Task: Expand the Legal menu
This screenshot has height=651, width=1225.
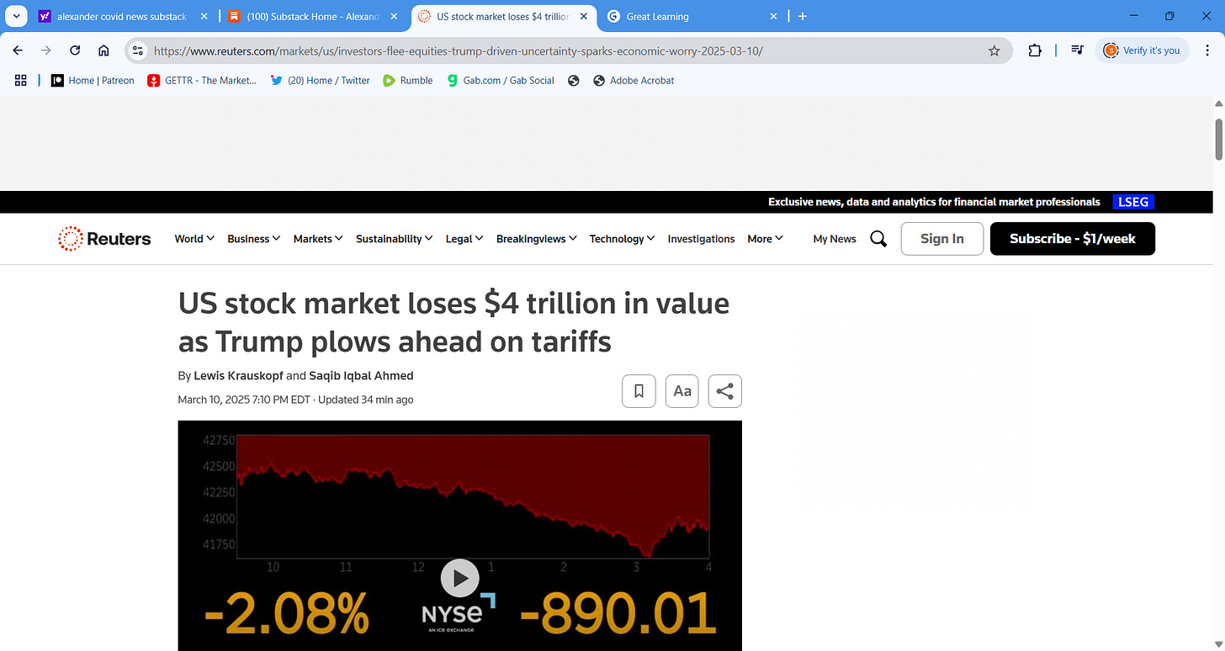Action: click(464, 239)
